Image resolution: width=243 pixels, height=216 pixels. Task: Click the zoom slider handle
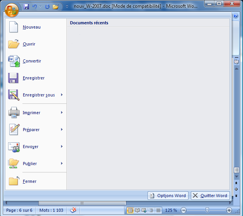(x=207, y=210)
